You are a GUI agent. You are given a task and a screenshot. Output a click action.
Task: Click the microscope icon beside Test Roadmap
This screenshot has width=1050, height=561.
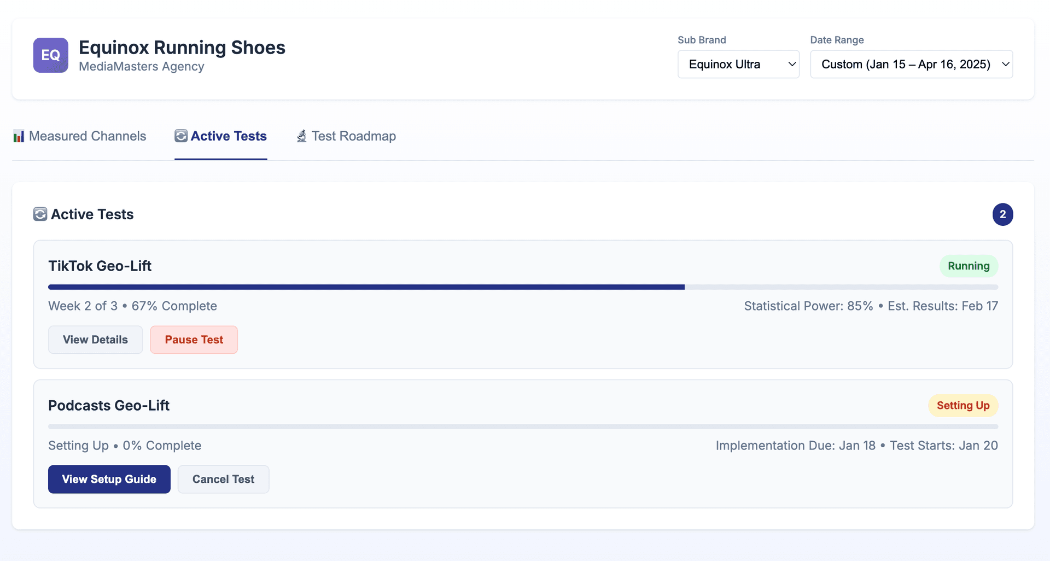point(302,136)
